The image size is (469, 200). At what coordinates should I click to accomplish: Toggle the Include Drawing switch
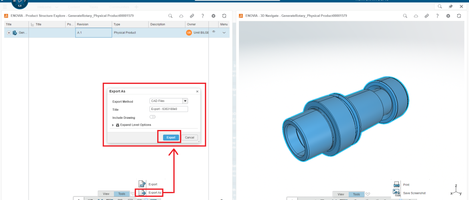click(152, 117)
